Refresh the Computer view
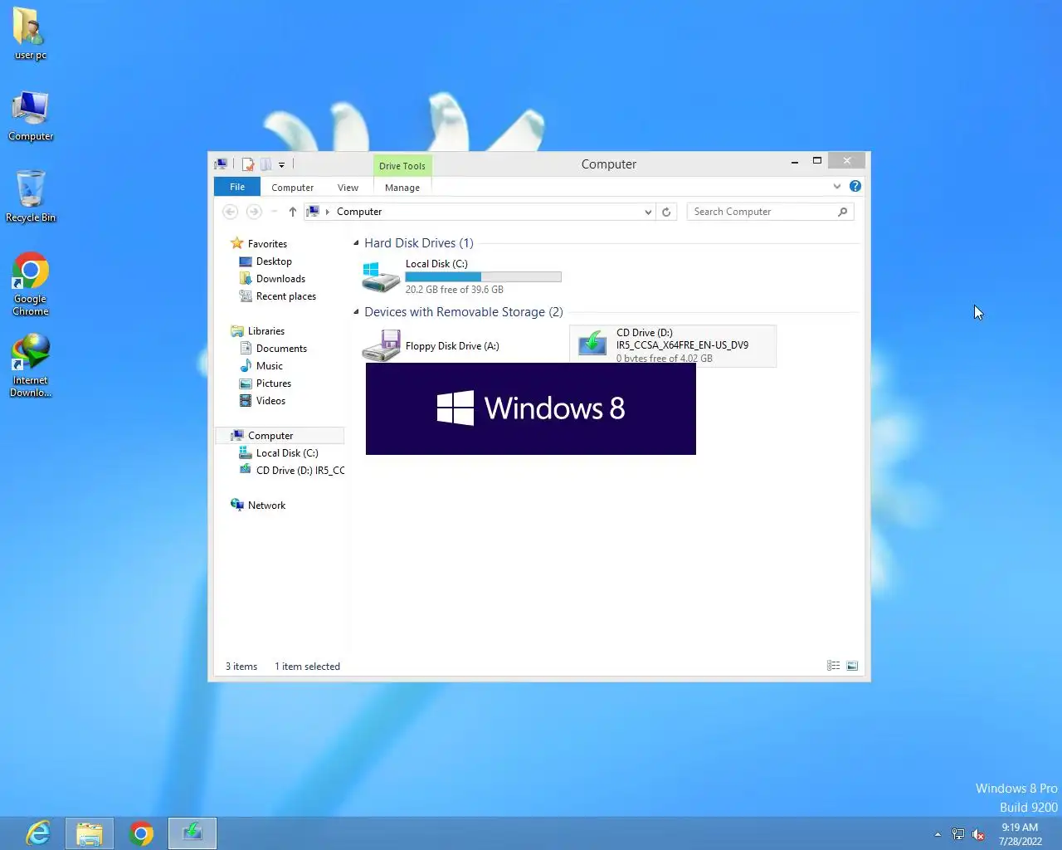 [x=666, y=212]
